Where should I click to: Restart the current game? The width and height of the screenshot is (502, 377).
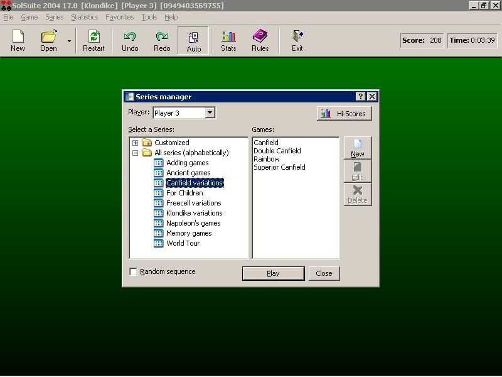[93, 41]
